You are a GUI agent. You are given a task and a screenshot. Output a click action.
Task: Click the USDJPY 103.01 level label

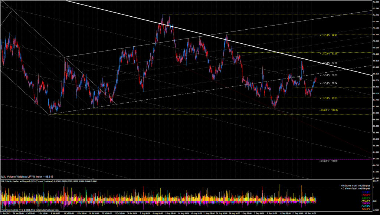click(329, 161)
